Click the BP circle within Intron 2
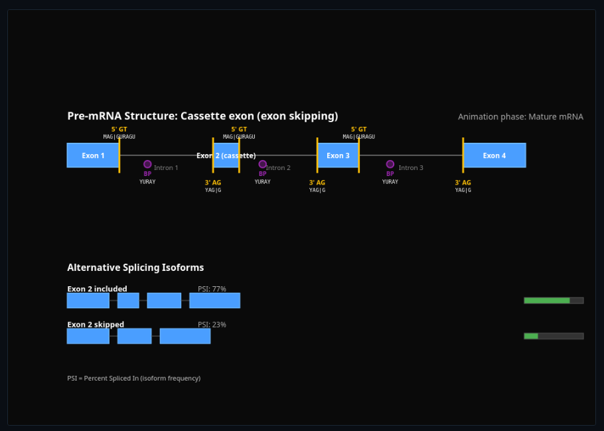The image size is (604, 431). (263, 165)
